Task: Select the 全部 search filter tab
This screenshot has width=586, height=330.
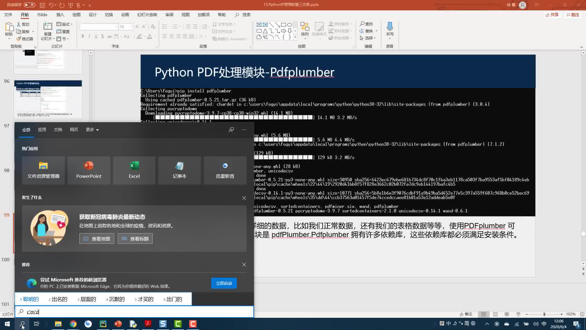Action: pos(26,130)
